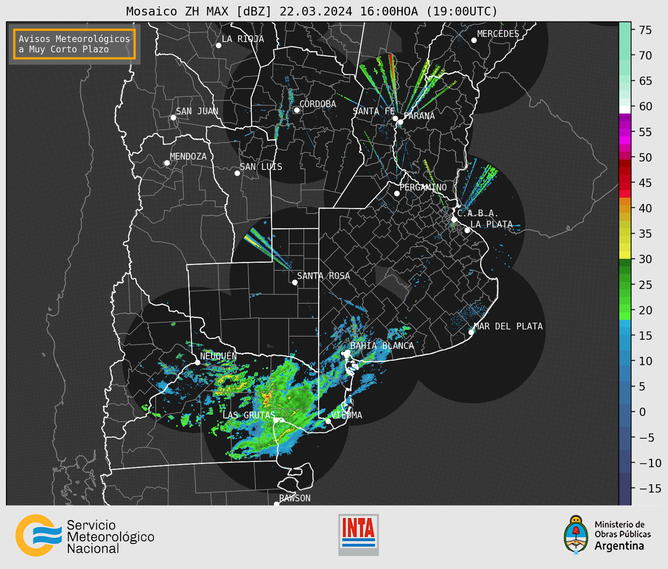668x569 pixels.
Task: Click the SAN JUAN city marker
Action: pyautogui.click(x=173, y=118)
